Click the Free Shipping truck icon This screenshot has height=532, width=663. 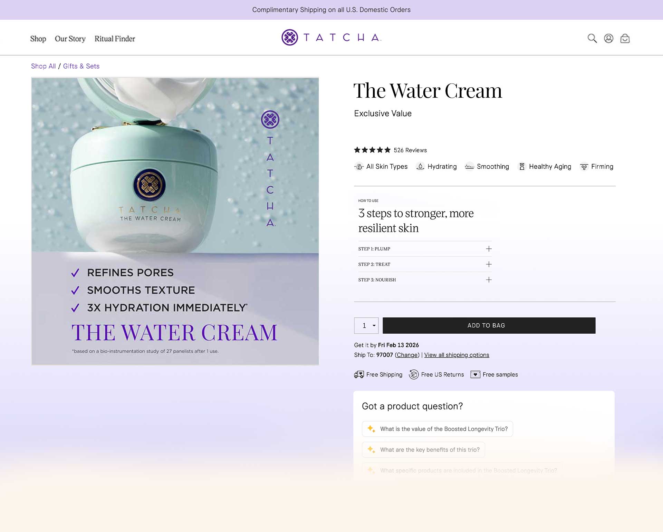pos(359,374)
